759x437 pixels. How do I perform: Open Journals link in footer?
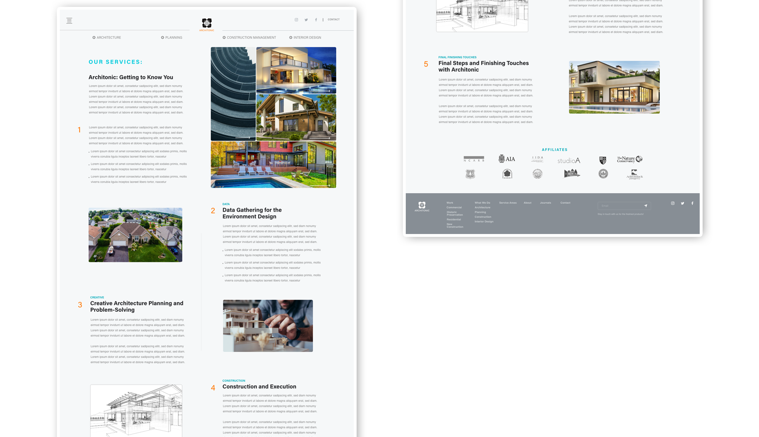[x=545, y=203]
